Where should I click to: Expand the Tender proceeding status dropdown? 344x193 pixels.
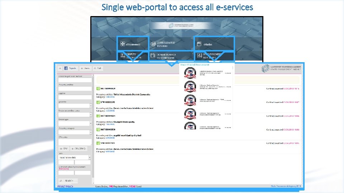pos(91,114)
